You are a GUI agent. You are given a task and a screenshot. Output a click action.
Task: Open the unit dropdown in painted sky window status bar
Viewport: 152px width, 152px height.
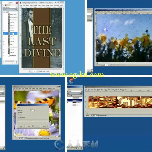[x=103, y=65]
